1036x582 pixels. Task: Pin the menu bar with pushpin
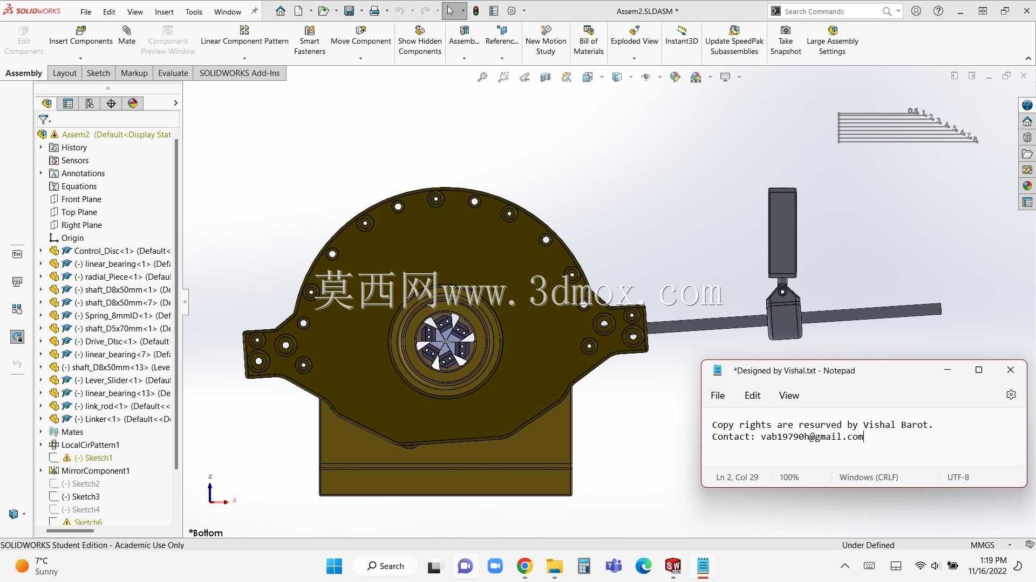(255, 11)
